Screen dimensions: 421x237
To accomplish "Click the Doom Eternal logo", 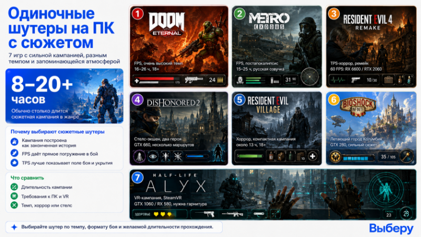I will (x=167, y=24).
